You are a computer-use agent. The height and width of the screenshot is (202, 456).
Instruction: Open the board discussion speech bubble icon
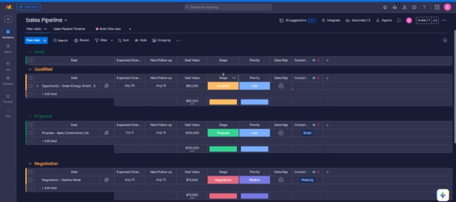tap(399, 21)
